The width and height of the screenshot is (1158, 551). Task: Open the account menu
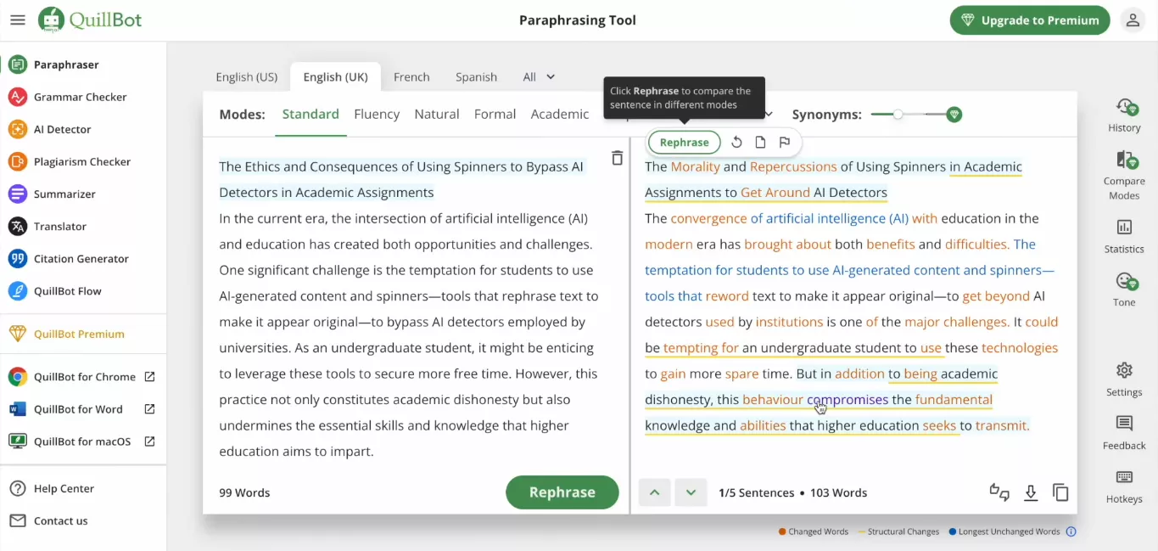(1133, 20)
